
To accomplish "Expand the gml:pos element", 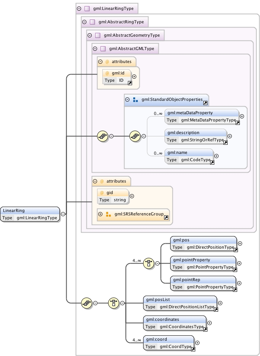I will pos(240,243).
